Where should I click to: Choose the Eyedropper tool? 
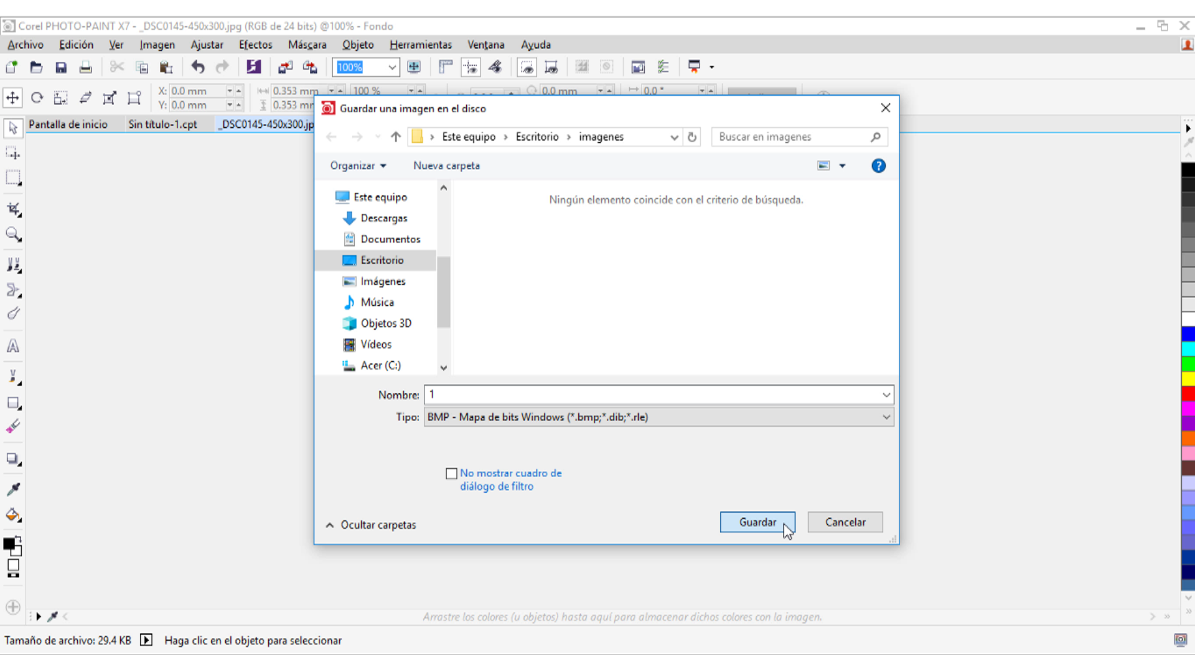tap(13, 490)
